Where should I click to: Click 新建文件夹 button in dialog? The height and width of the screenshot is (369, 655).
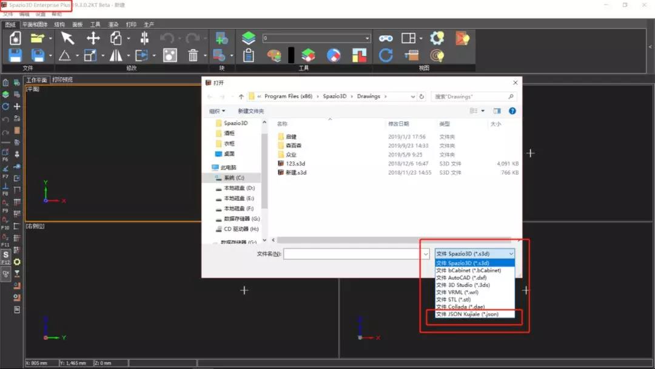pos(250,111)
